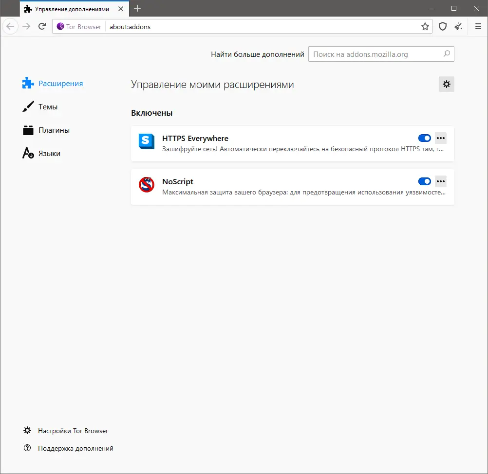
Task: Open the HTTPS Everywhere three-dot options menu
Action: (441, 138)
